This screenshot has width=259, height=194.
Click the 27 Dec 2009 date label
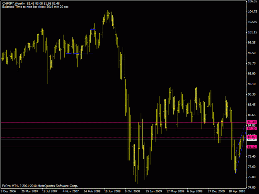pyautogui.click(x=216, y=191)
